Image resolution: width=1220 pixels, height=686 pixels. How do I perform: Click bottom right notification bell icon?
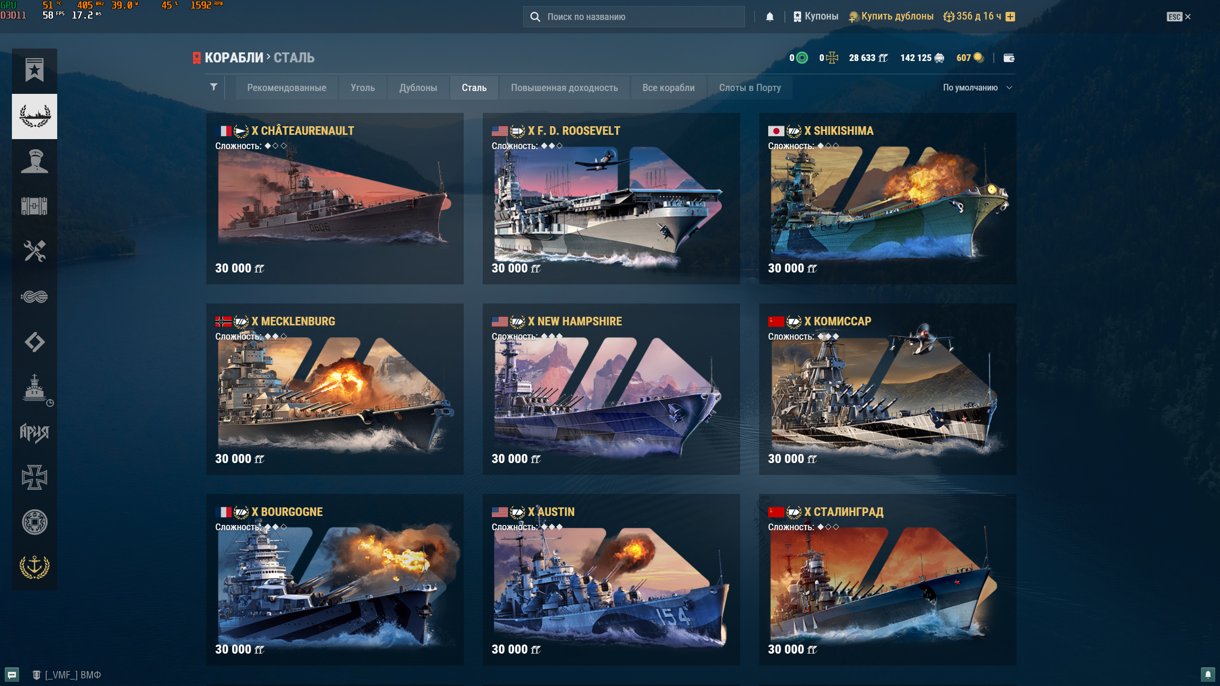point(1208,675)
